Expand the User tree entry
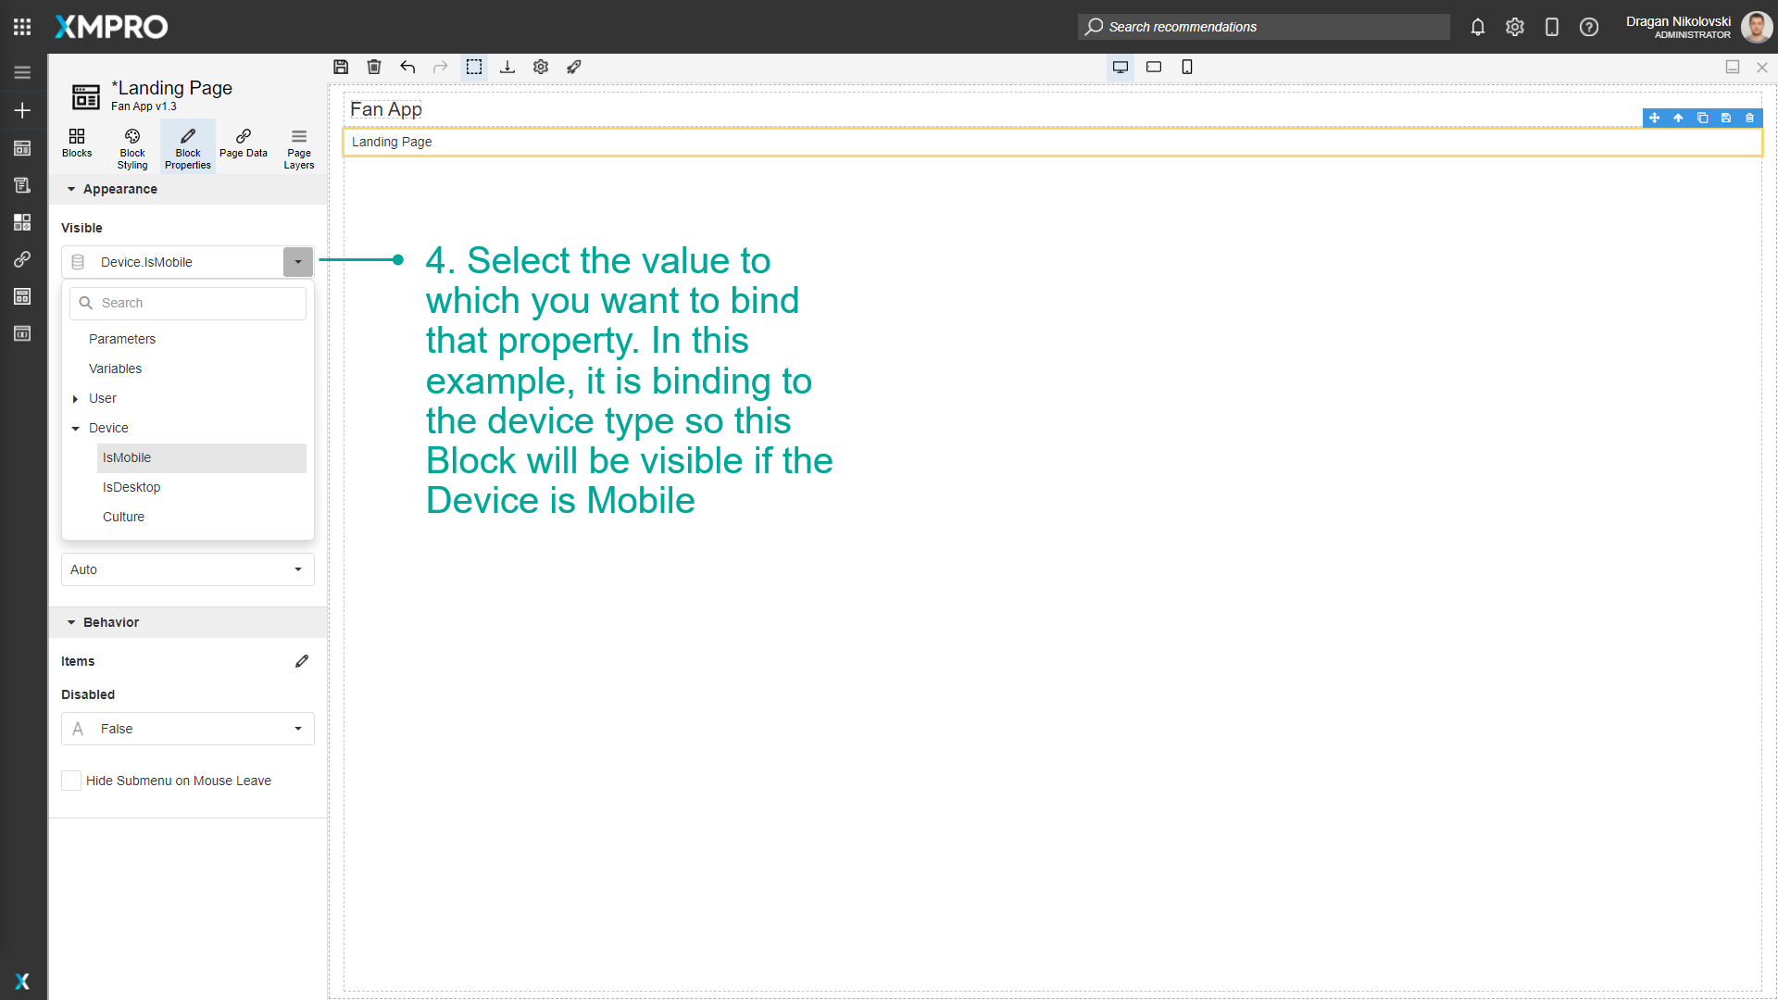This screenshot has height=1000, width=1778. click(76, 398)
